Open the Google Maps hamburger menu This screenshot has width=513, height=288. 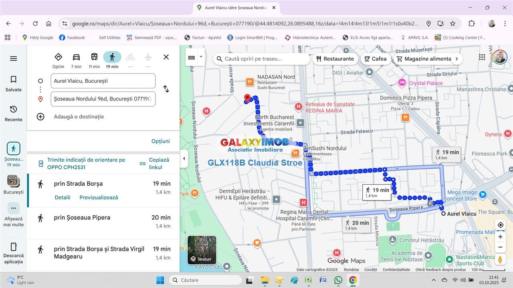13,59
